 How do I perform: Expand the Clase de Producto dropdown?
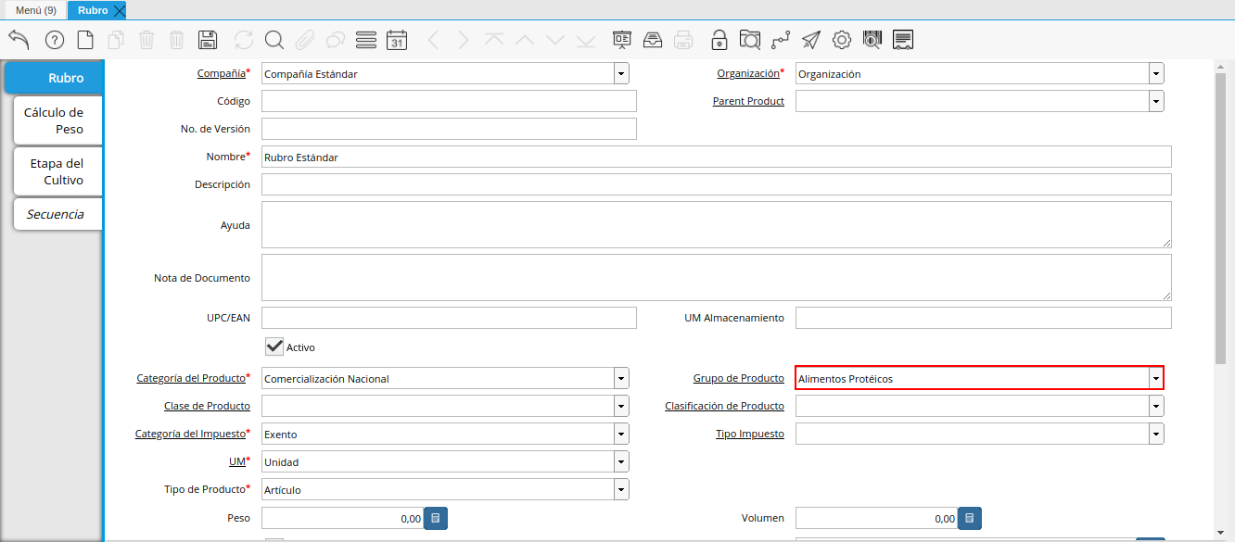[621, 406]
